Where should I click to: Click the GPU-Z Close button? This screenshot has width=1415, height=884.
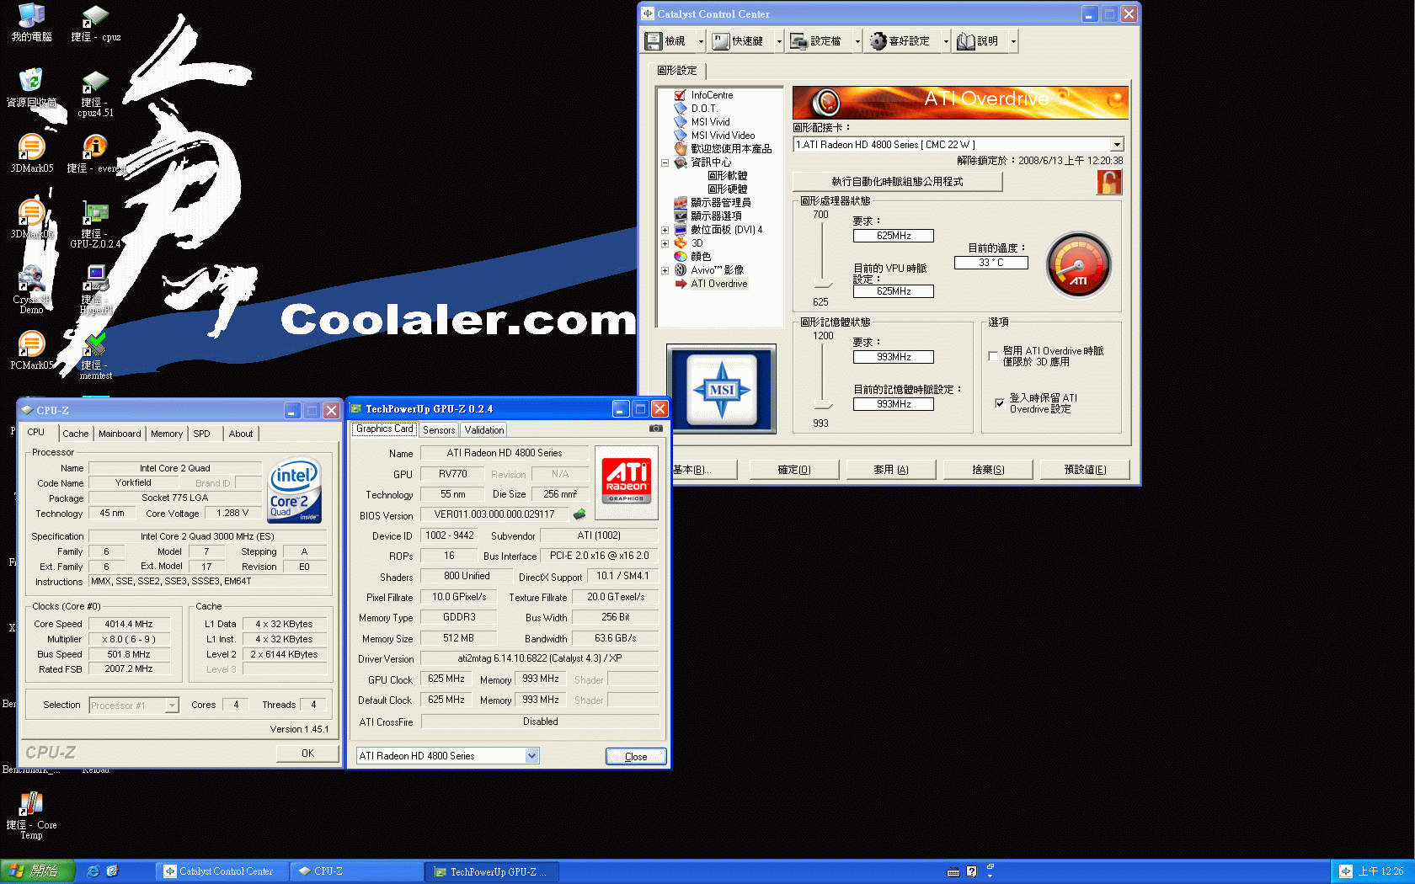point(636,757)
